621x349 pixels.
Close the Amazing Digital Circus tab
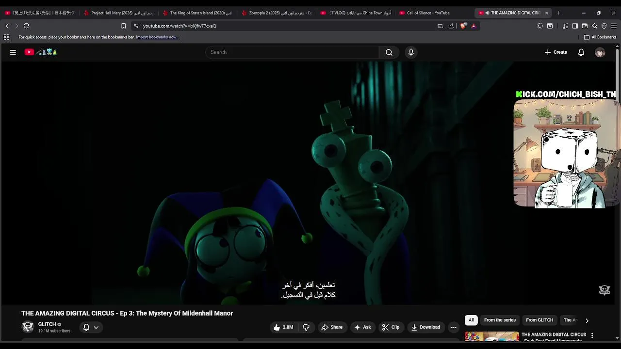tap(546, 13)
